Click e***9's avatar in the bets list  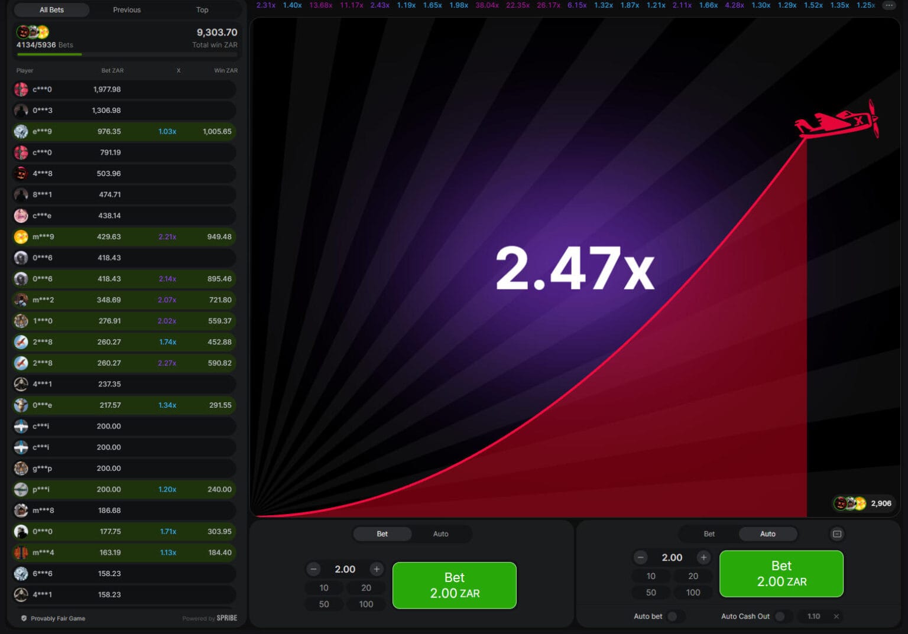coord(21,131)
